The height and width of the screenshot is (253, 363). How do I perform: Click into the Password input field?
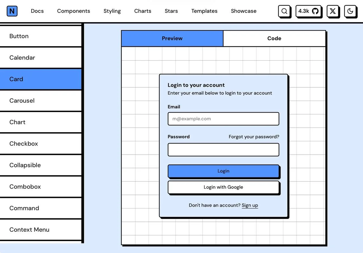223,150
